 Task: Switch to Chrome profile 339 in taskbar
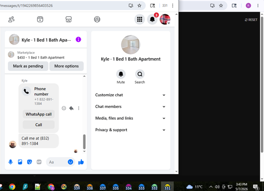[77, 187]
